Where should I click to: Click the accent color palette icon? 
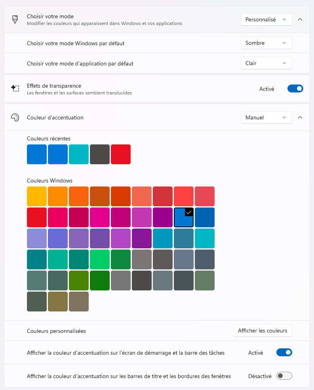(15, 117)
